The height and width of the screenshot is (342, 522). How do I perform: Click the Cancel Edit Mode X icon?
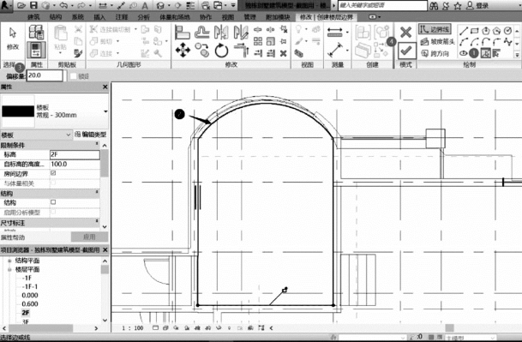405,32
